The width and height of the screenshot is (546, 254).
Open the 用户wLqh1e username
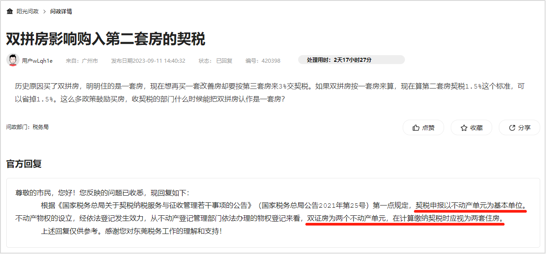pos(37,60)
